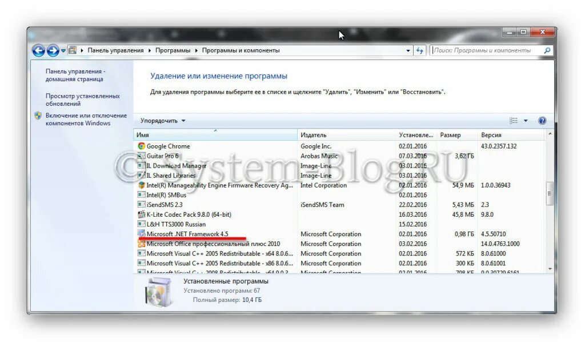Screen dimensions: 585x342
Task: Select K-Lite Codec Pack 9.8.0 (64-bit)
Action: pos(189,214)
